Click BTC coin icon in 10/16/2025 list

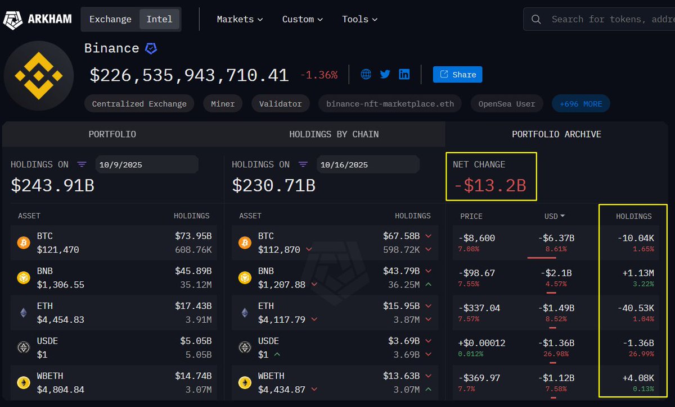click(x=245, y=243)
